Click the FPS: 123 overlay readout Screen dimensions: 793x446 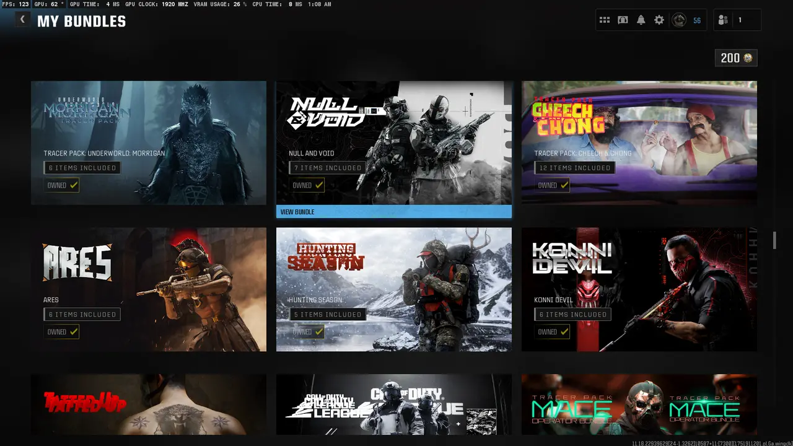tap(15, 4)
